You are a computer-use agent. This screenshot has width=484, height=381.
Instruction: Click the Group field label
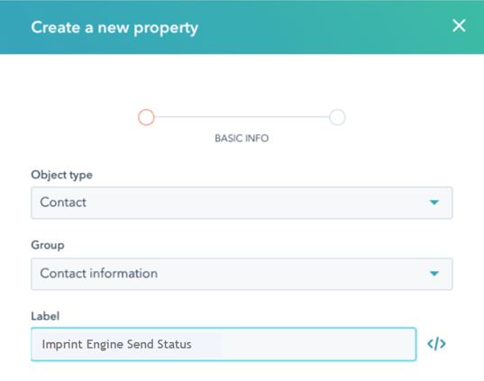click(48, 245)
